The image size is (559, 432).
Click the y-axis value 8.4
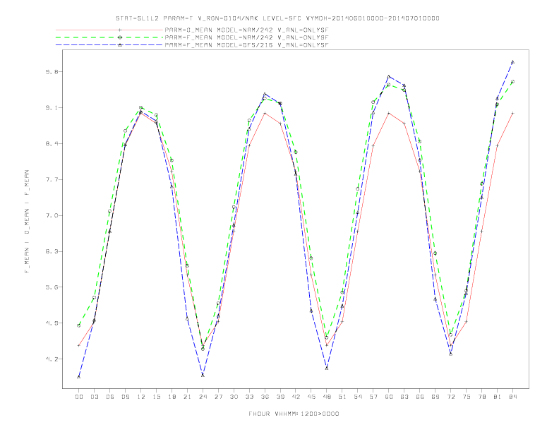(52, 143)
